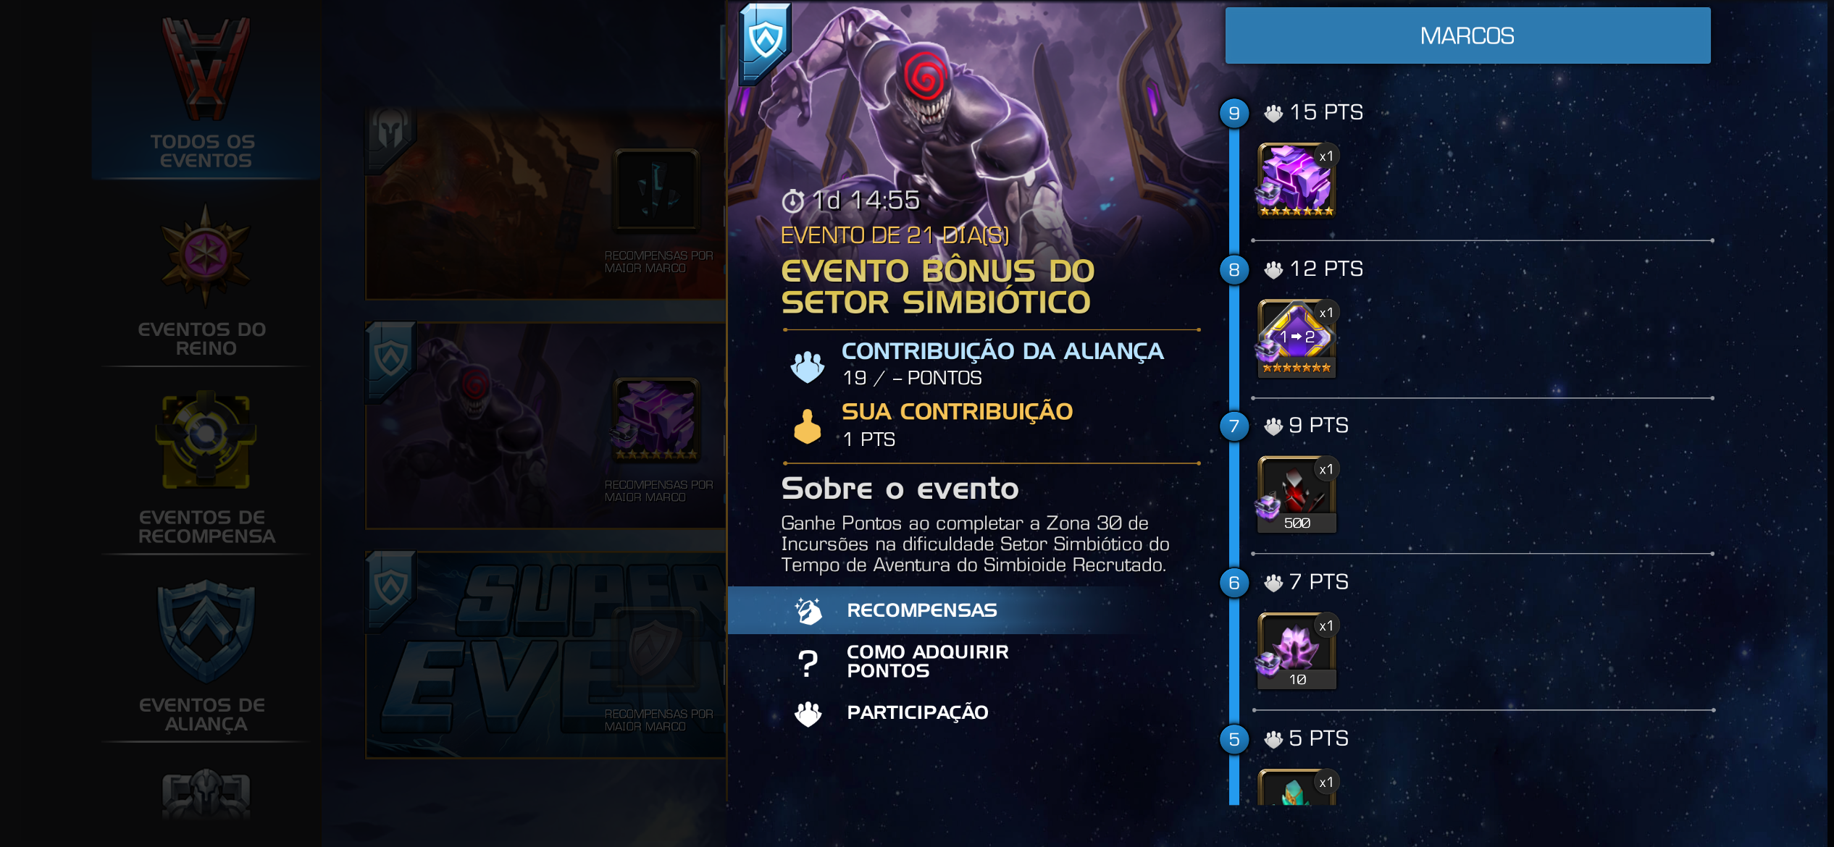Open the Todos os Eventos category
1834x847 pixels.
coord(206,90)
